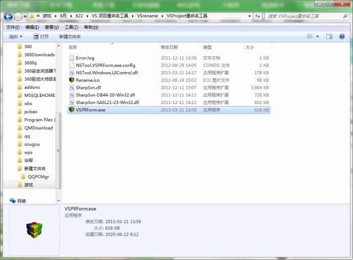353x260 pixels.
Task: Click the 360 folder in sidebar
Action: point(25,46)
